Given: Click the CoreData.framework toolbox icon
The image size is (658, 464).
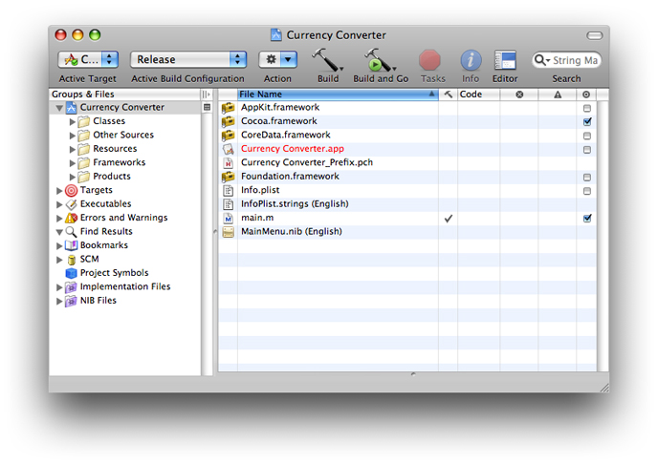Looking at the screenshot, I should 229,136.
